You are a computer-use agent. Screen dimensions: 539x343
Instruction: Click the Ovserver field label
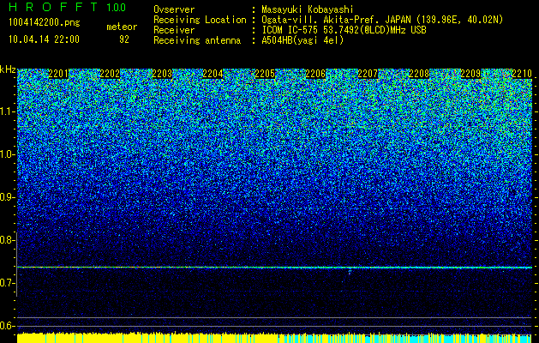pyautogui.click(x=174, y=9)
